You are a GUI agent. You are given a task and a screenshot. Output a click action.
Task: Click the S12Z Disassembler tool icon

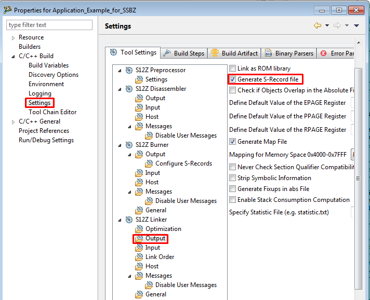click(x=129, y=89)
